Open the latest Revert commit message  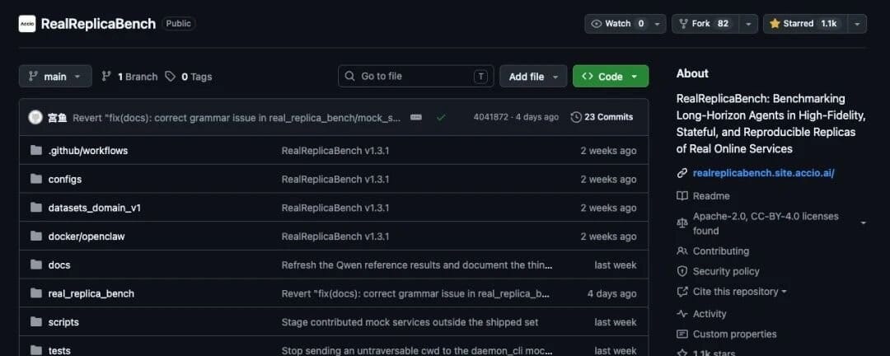pyautogui.click(x=237, y=118)
